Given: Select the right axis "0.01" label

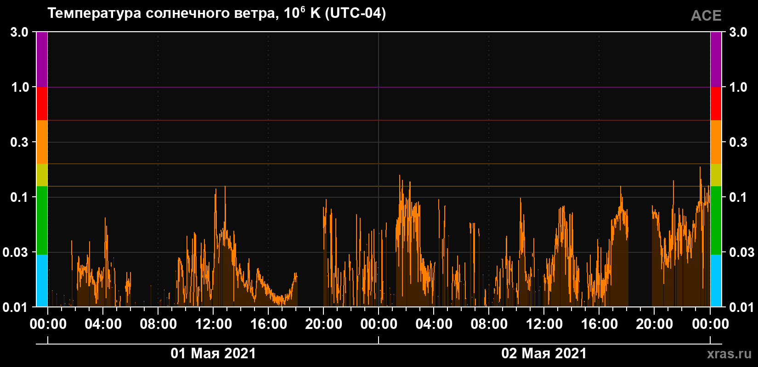Looking at the screenshot, I should point(742,307).
